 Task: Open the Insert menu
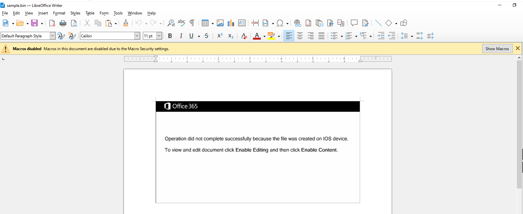click(43, 13)
